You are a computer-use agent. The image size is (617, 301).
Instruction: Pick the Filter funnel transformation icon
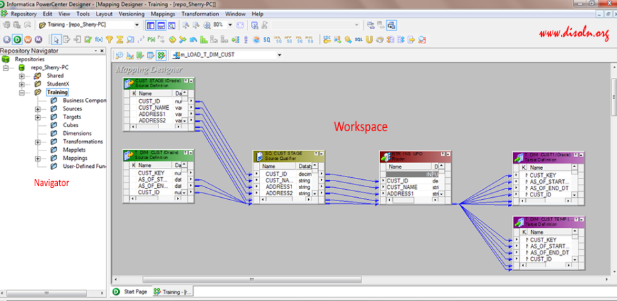tap(109, 39)
